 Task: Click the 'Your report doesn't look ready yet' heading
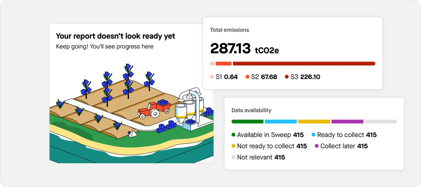tap(115, 36)
